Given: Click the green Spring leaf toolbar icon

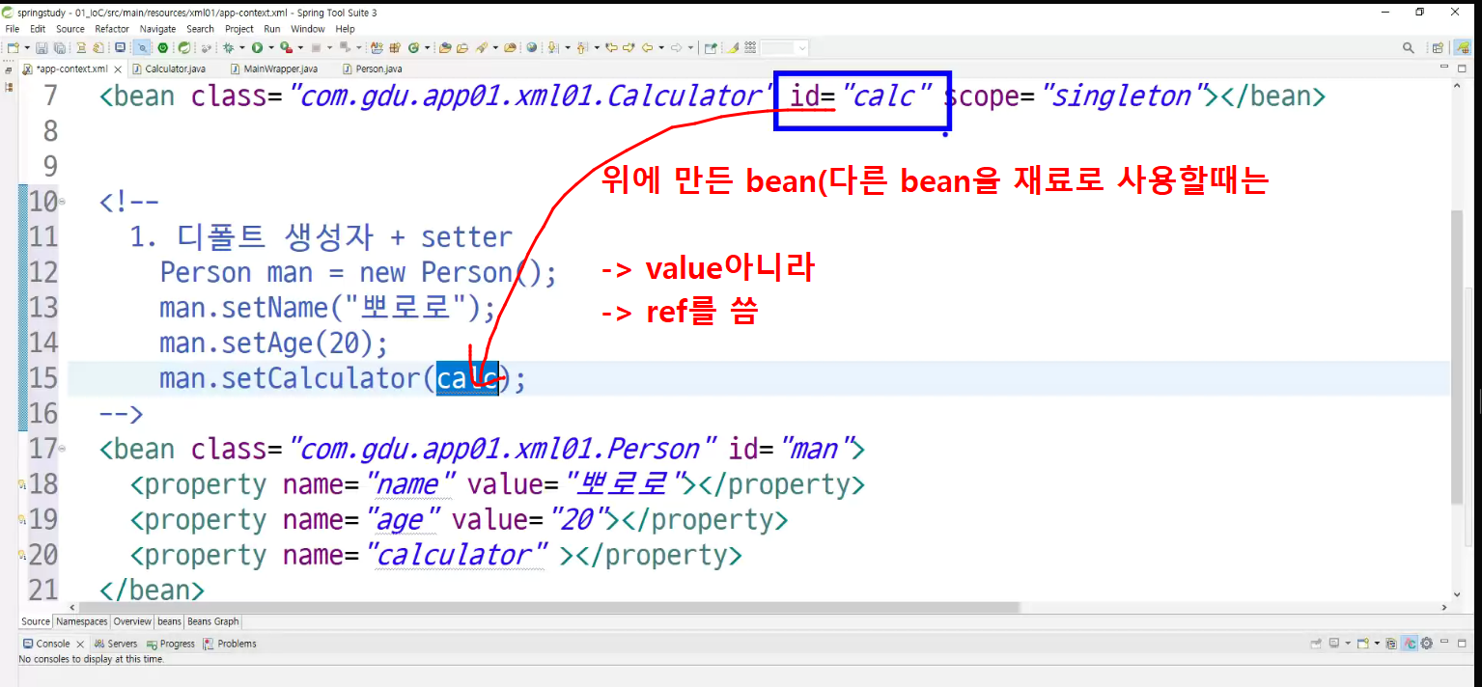Looking at the screenshot, I should coord(183,47).
